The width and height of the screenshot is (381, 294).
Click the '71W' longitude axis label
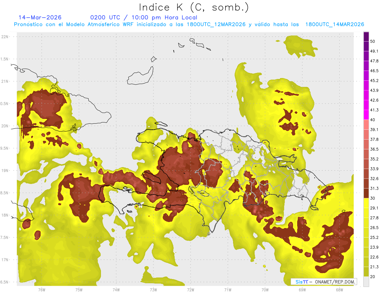(x=228, y=290)
